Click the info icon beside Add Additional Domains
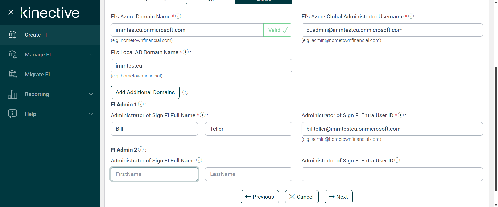This screenshot has width=498, height=207. tap(185, 92)
